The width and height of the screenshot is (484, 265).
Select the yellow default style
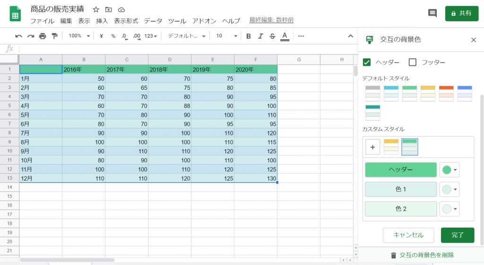click(428, 94)
